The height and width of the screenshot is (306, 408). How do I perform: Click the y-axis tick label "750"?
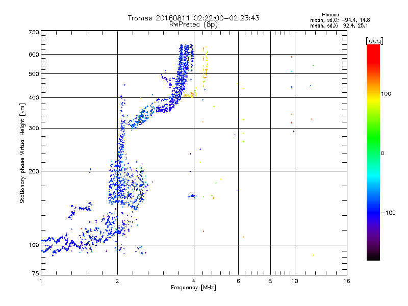click(34, 32)
